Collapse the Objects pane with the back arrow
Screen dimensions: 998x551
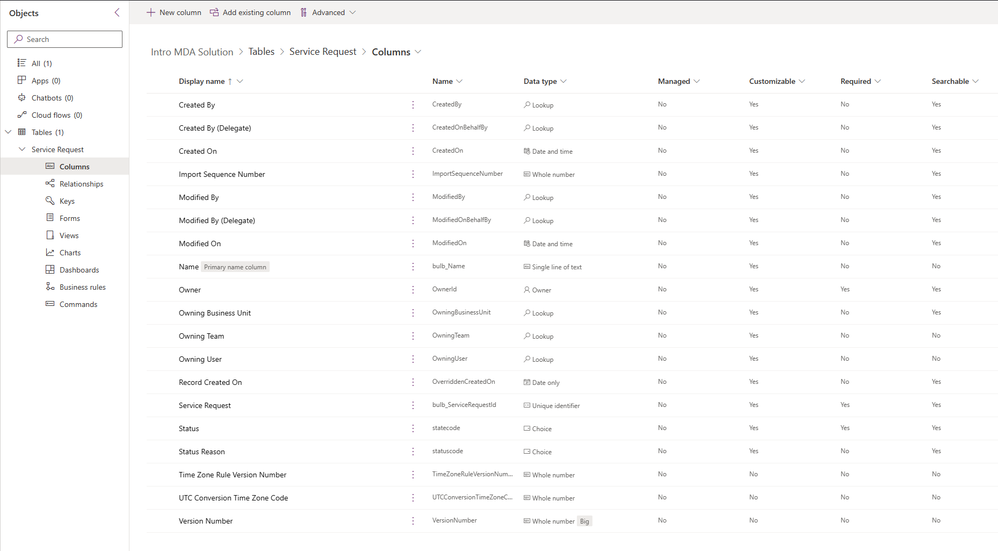tap(117, 12)
